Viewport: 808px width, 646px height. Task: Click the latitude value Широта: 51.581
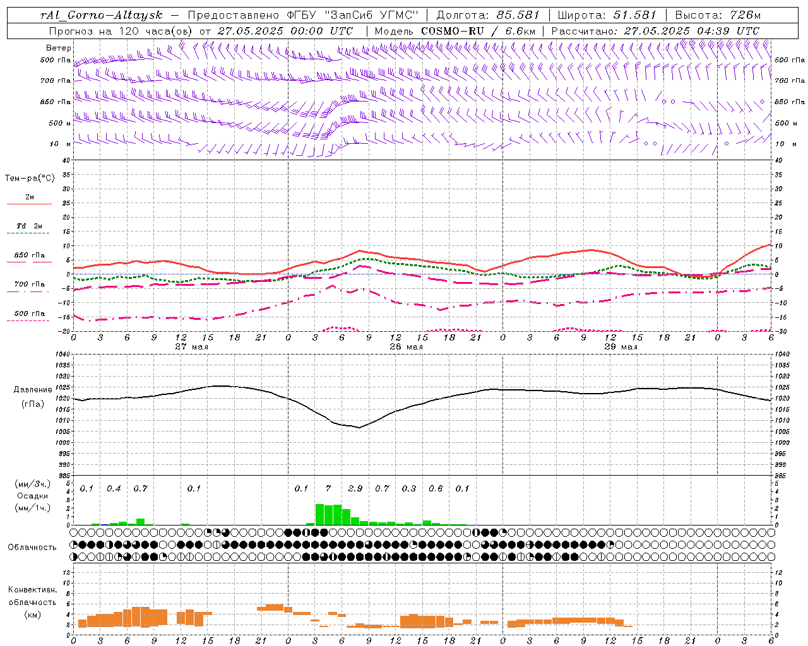coord(607,16)
